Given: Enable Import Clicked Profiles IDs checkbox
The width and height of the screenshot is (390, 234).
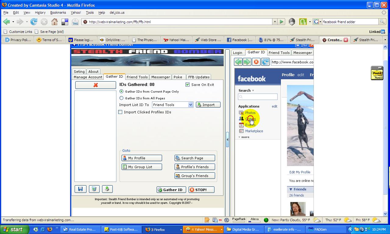Looking at the screenshot, I should (x=120, y=112).
